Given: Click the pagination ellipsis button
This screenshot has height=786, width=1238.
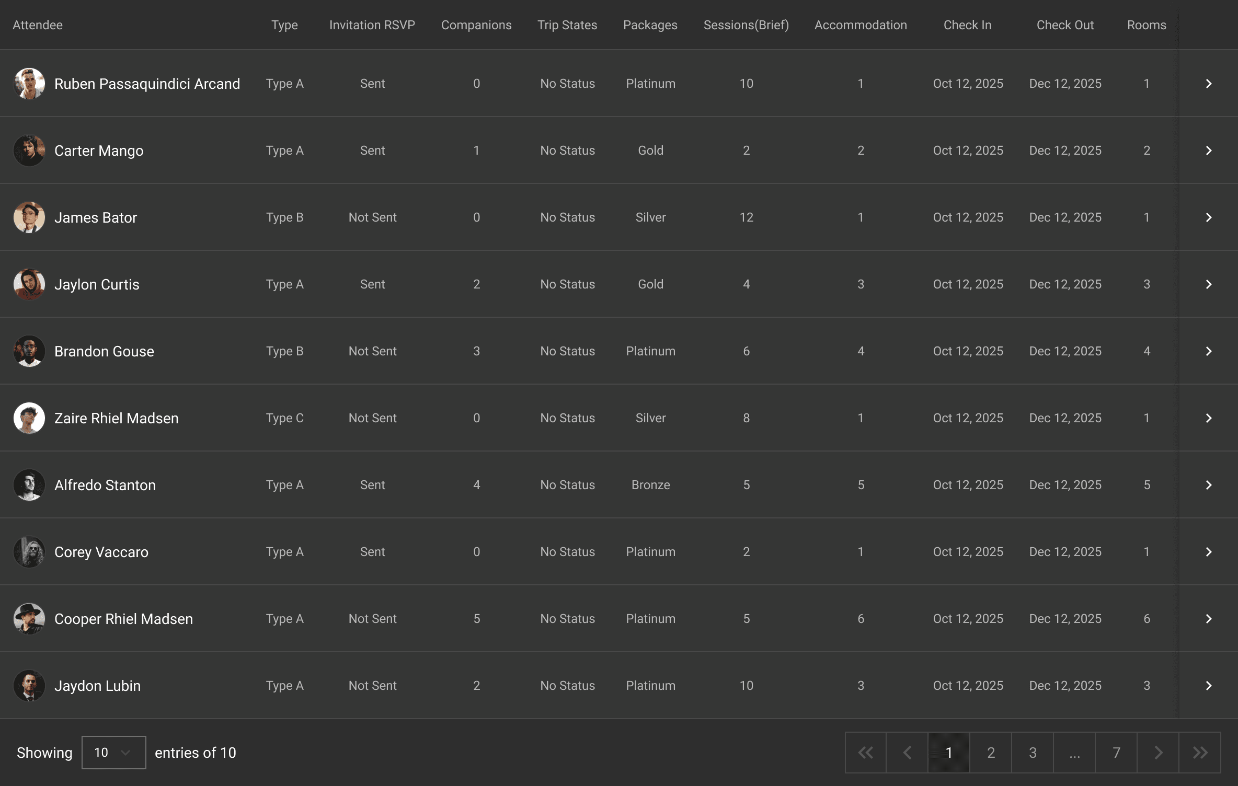Looking at the screenshot, I should point(1074,753).
